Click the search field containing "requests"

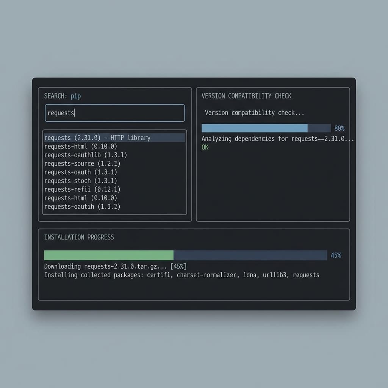(114, 113)
